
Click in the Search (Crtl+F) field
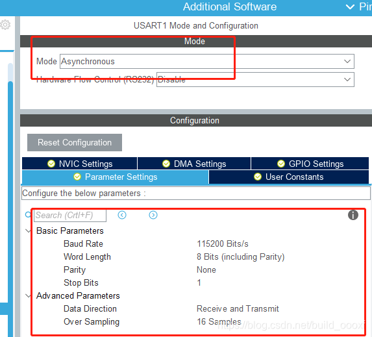[x=70, y=216]
